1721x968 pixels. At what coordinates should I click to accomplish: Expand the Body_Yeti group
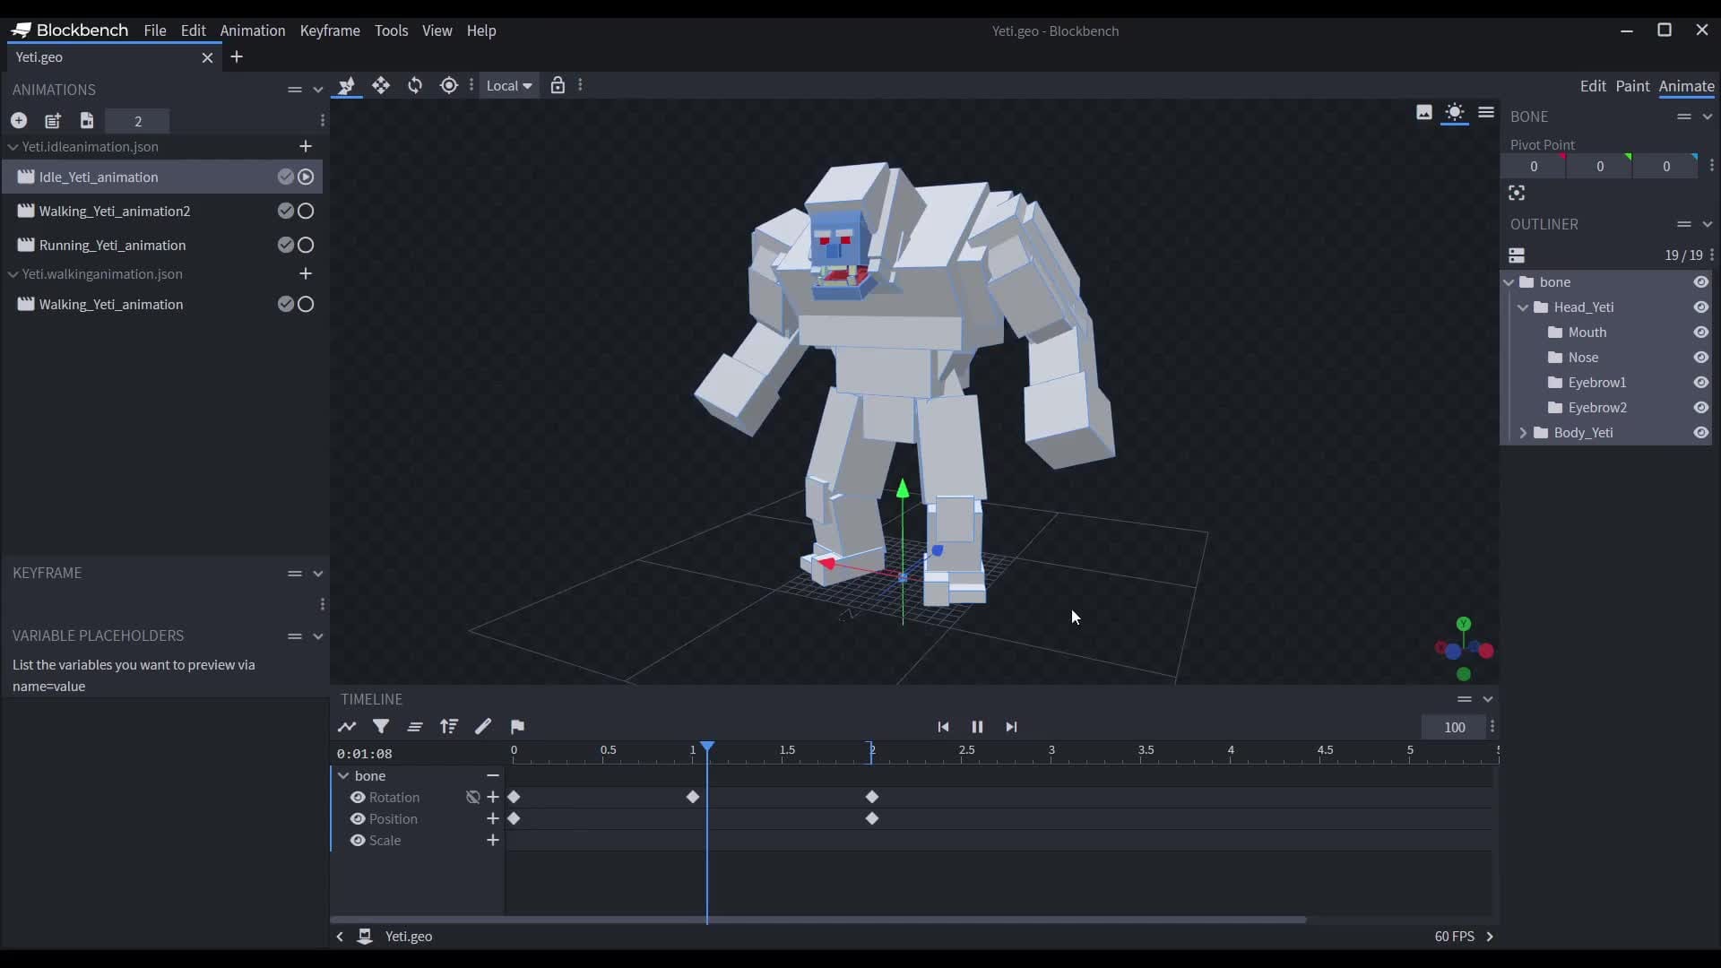(x=1523, y=433)
